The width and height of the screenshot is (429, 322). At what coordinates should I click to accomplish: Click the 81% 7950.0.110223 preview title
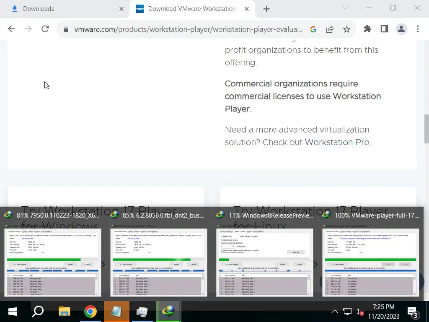[x=58, y=216]
